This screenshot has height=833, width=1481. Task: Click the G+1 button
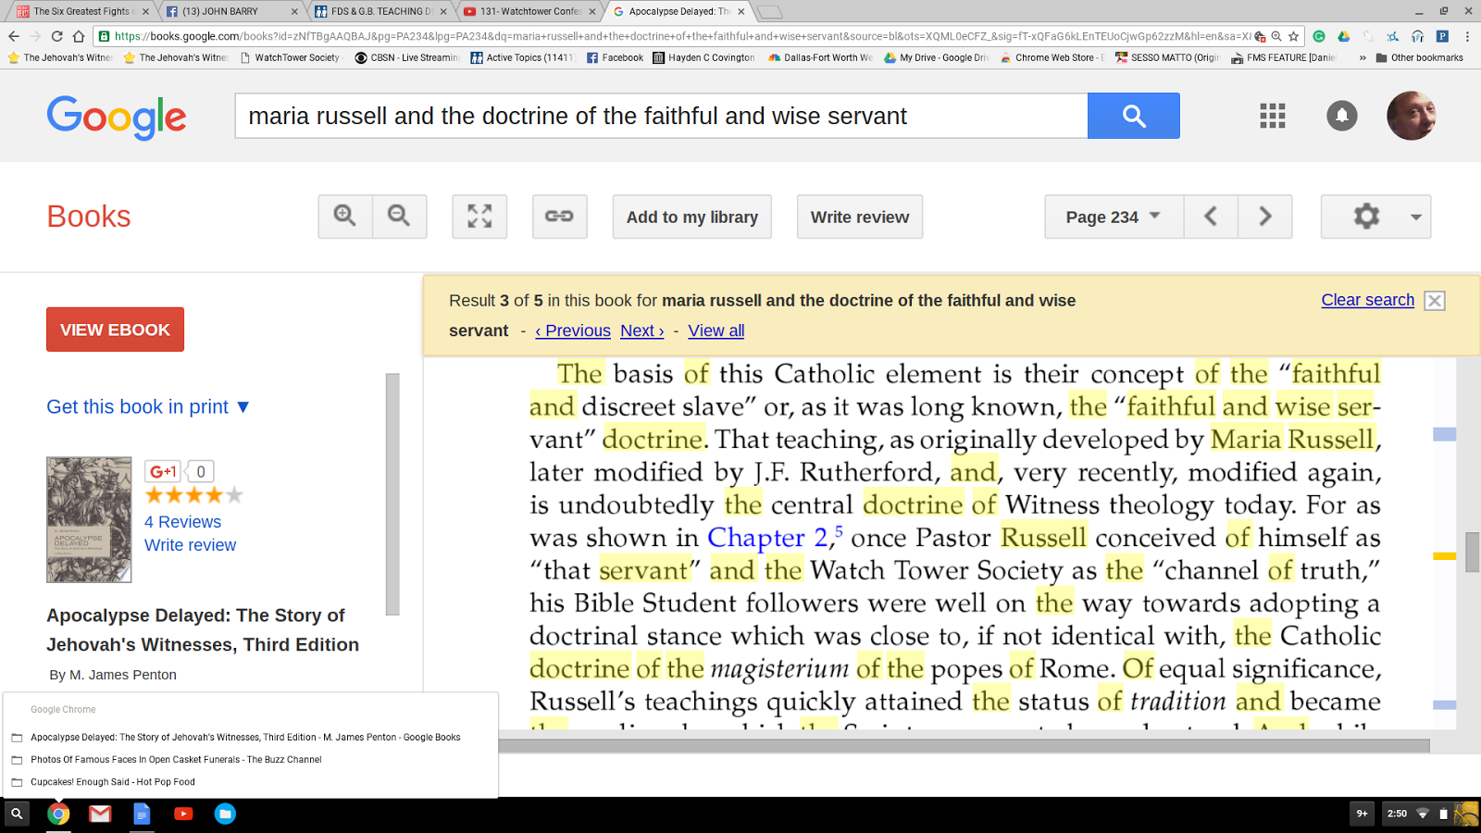point(164,471)
